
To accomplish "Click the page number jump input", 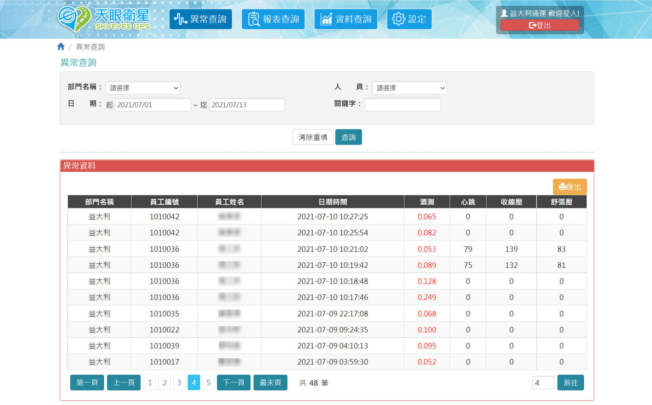I will pyautogui.click(x=543, y=383).
